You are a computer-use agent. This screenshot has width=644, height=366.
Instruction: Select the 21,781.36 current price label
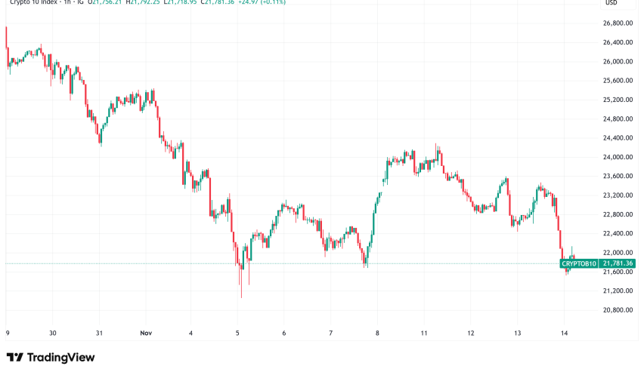click(618, 263)
